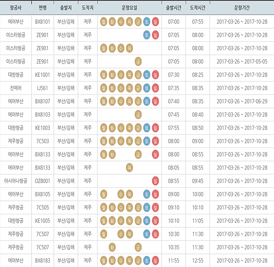Viewport: 274px width, 267px height.
Task: Select flight number BX8105
Action: tap(43, 194)
